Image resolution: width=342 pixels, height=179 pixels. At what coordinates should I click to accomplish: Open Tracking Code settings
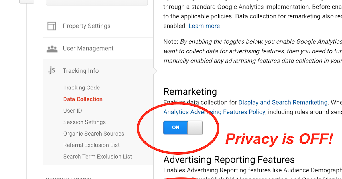pyautogui.click(x=82, y=88)
